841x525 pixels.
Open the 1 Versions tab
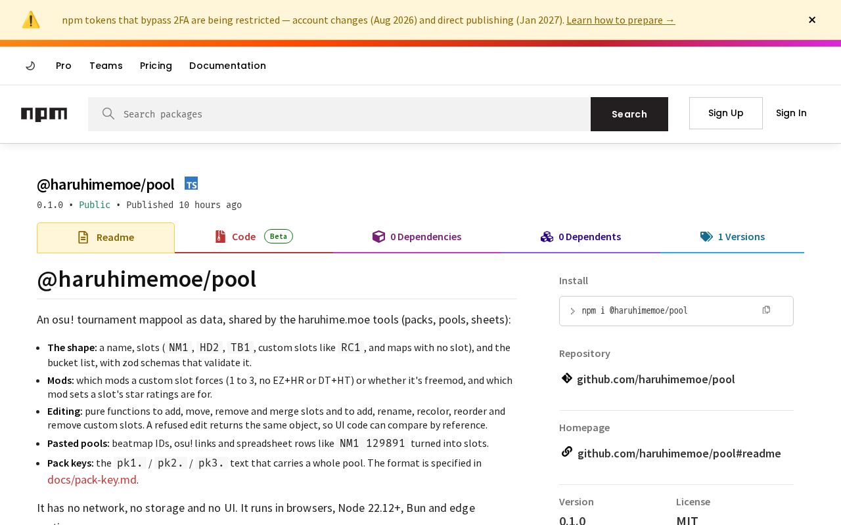click(733, 237)
